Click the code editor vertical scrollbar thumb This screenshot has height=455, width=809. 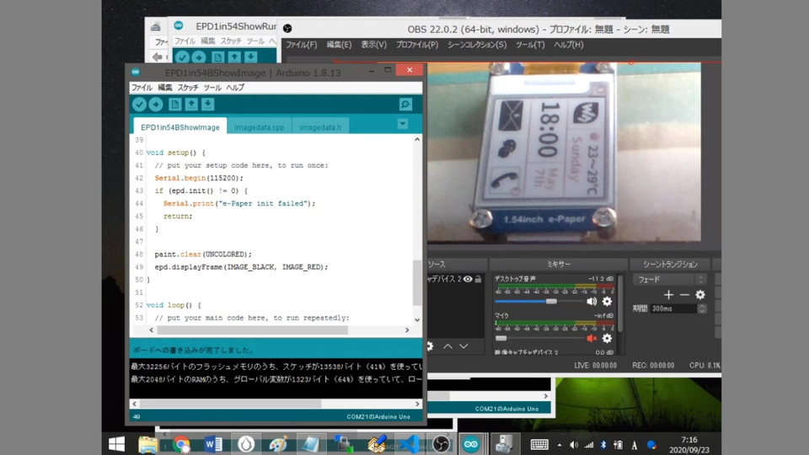point(417,283)
